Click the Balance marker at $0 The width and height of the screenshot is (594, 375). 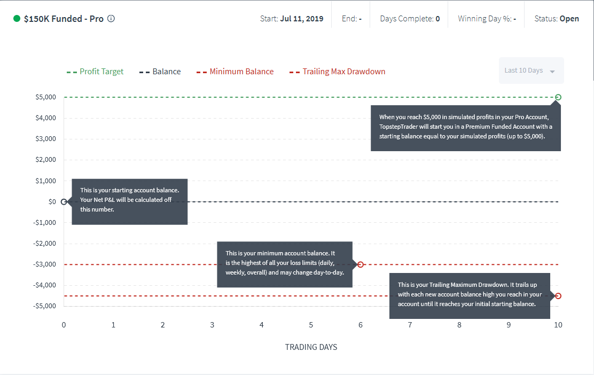pos(64,202)
